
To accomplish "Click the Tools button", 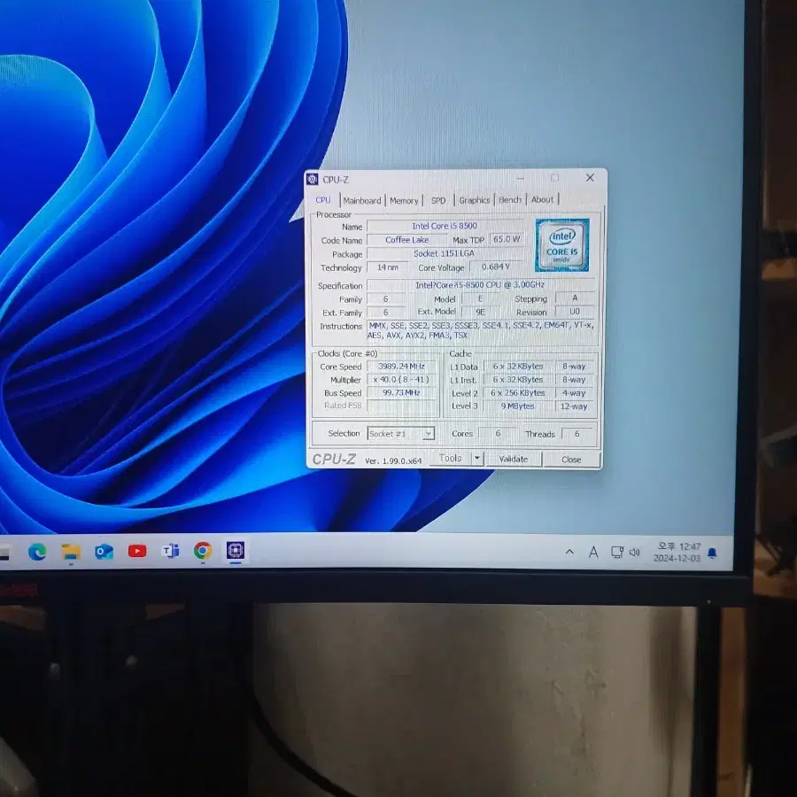I will tap(451, 458).
